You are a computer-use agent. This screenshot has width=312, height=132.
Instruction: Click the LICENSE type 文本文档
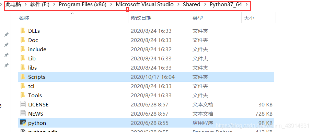[x=203, y=104]
